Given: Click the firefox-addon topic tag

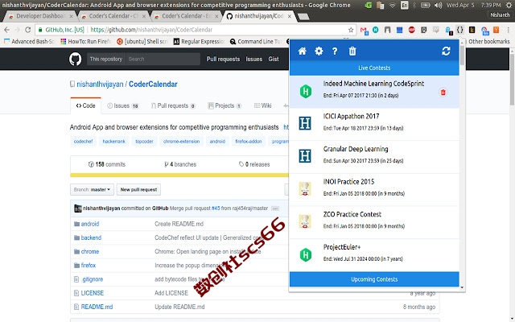Looking at the screenshot, I should pyautogui.click(x=249, y=142).
